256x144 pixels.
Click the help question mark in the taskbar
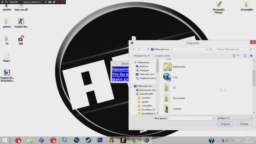[x=212, y=140]
